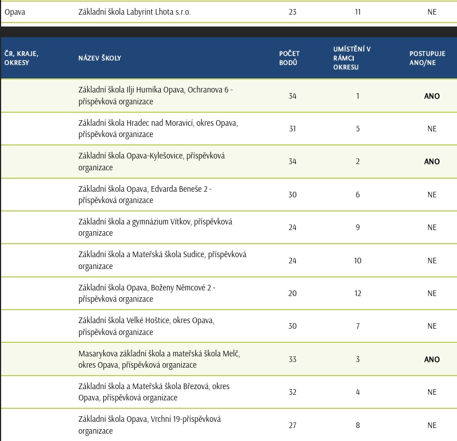This screenshot has height=441, width=457.
Task: Select Základní škola a Mateřská škola Březová
Action: (x=154, y=392)
